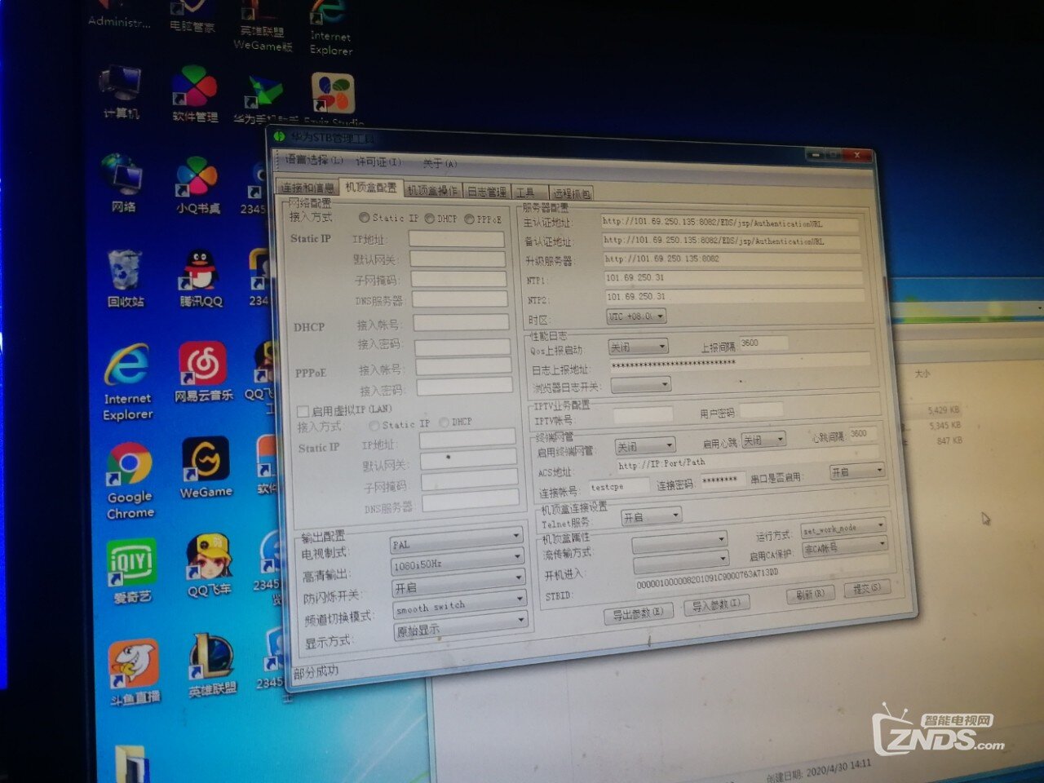Enable the 启用虚拟IP (LAN) checkbox

(x=303, y=411)
